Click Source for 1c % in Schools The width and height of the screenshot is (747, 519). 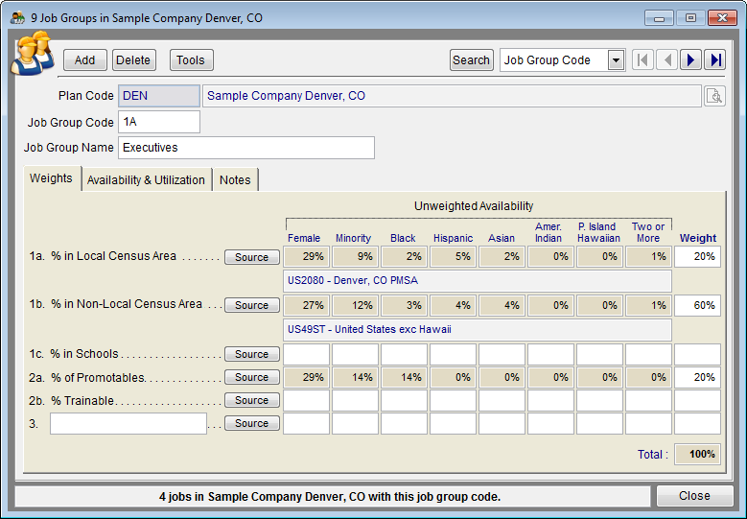[x=252, y=354]
